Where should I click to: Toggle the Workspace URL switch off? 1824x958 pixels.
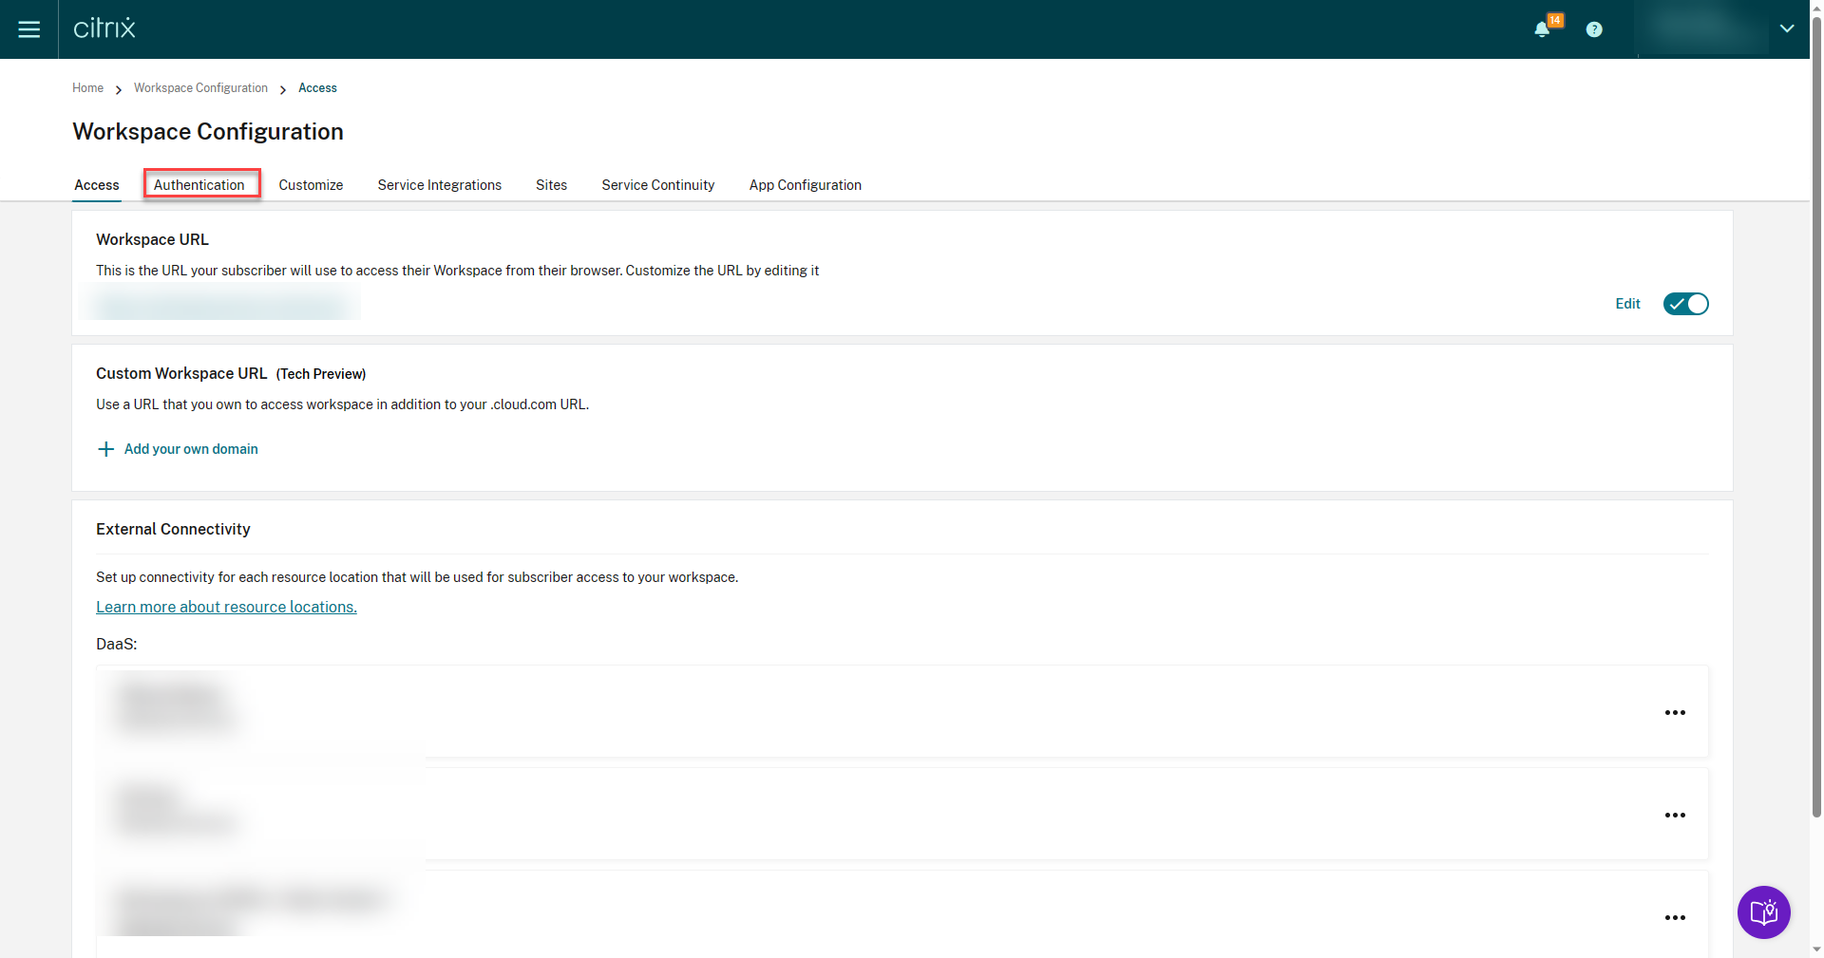pos(1686,304)
